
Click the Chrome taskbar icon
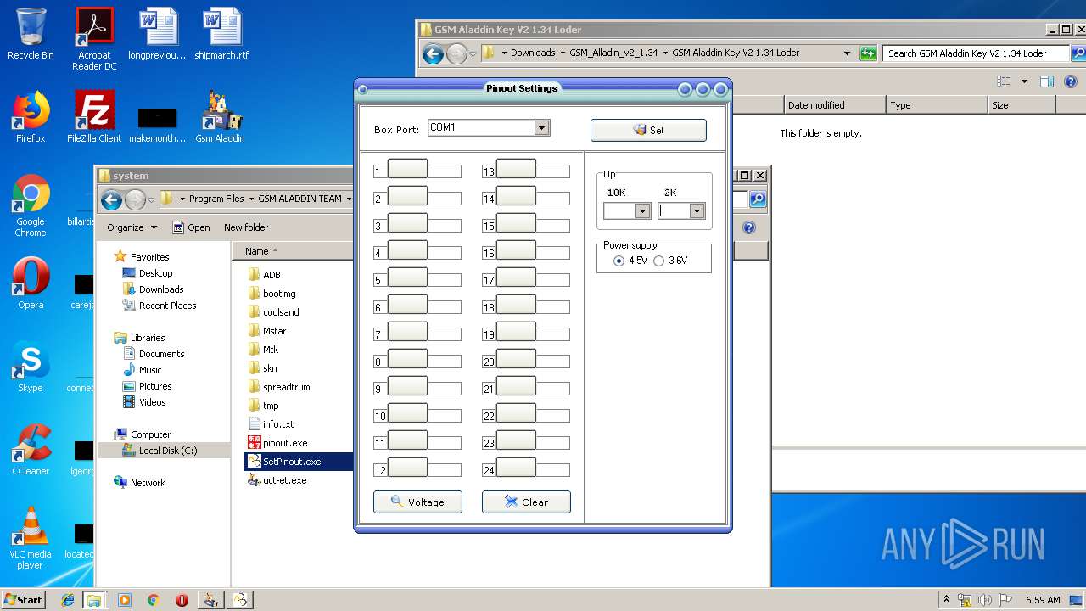click(153, 600)
